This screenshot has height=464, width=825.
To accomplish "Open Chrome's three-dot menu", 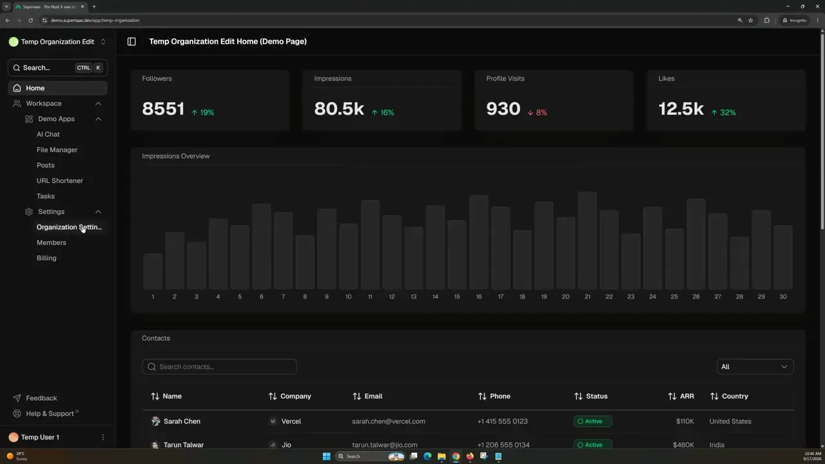I will 817,20.
